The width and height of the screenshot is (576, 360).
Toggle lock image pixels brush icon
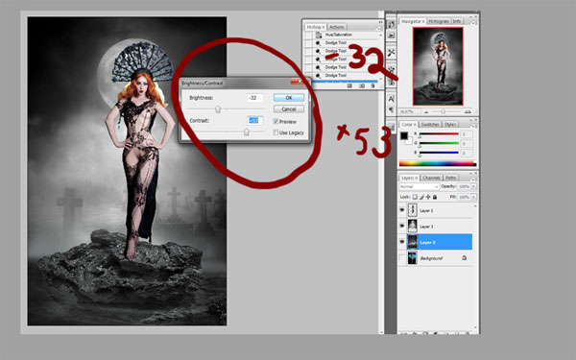tap(421, 197)
